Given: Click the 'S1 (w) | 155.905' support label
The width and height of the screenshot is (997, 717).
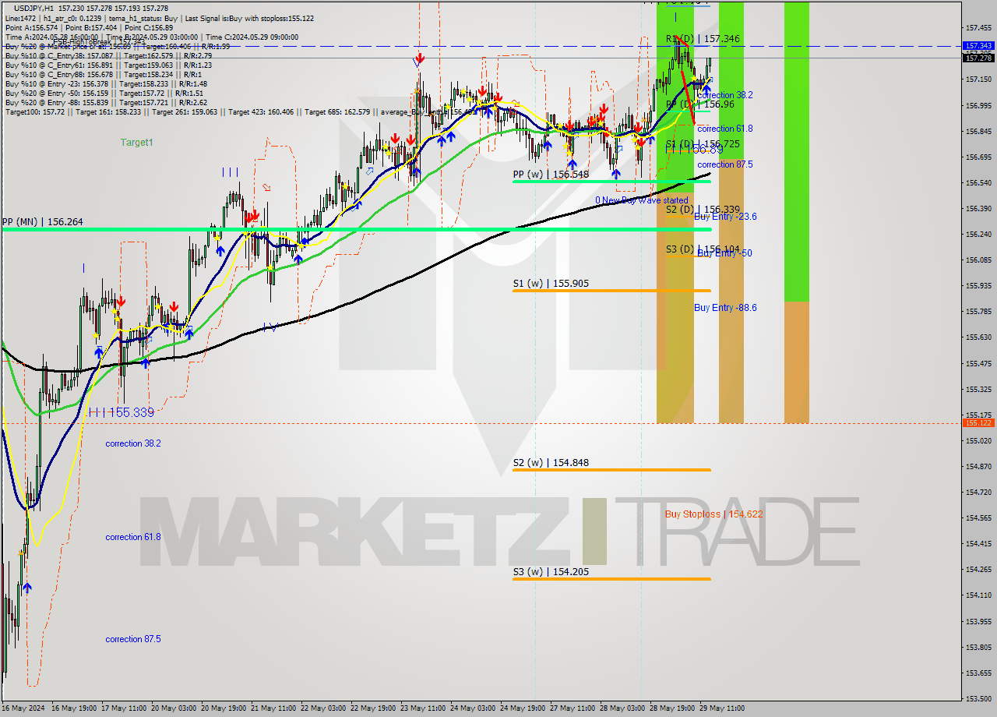Looking at the screenshot, I should coord(550,284).
